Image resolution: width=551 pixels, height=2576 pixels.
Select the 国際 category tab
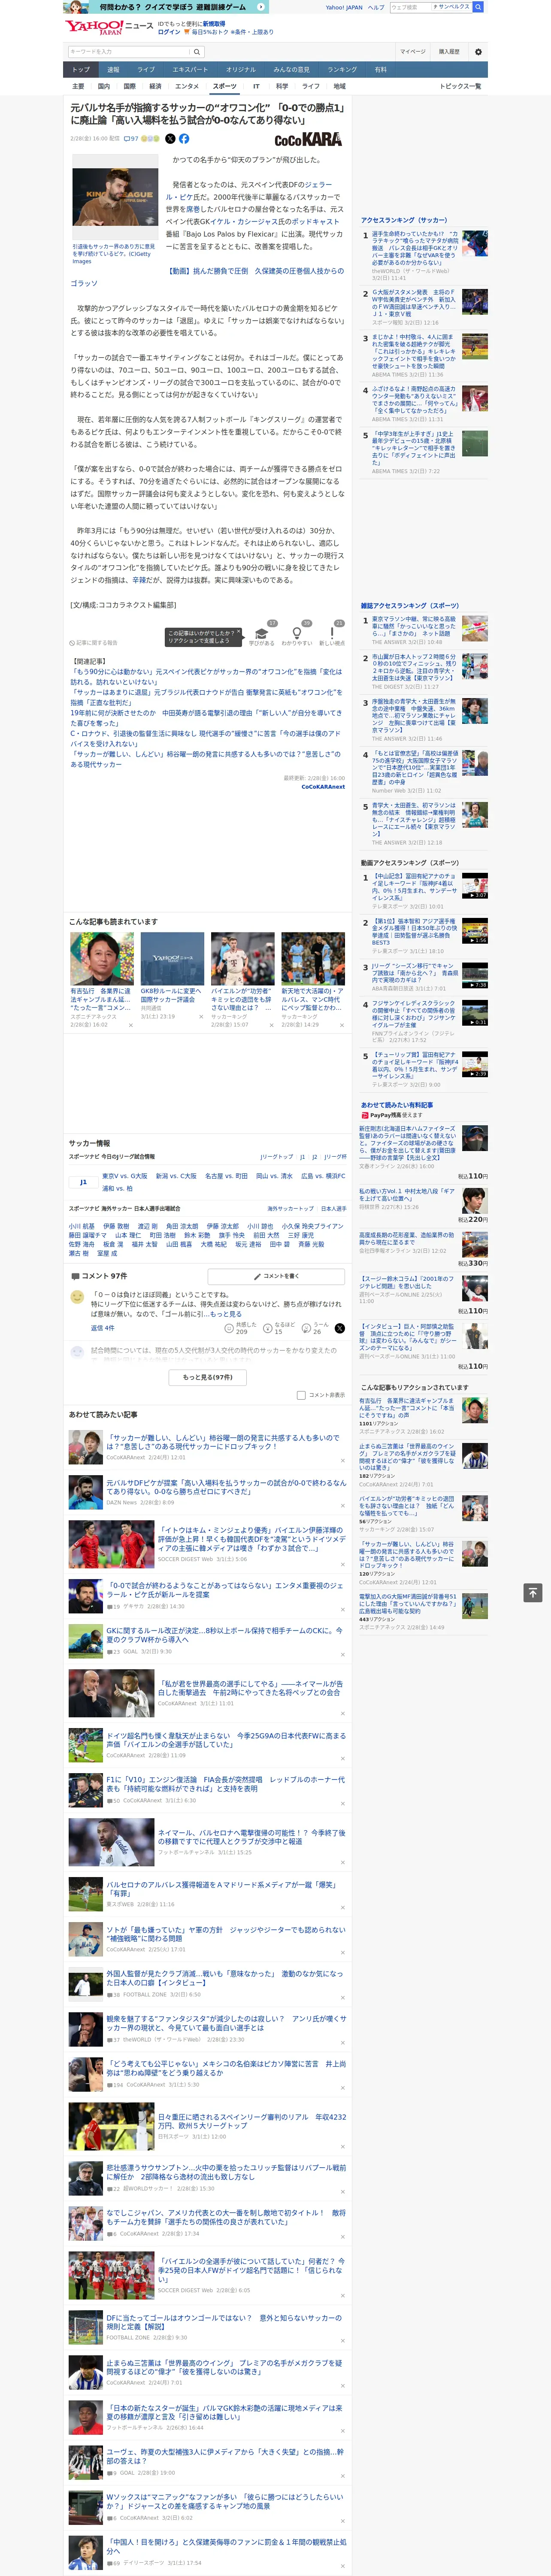(x=130, y=86)
